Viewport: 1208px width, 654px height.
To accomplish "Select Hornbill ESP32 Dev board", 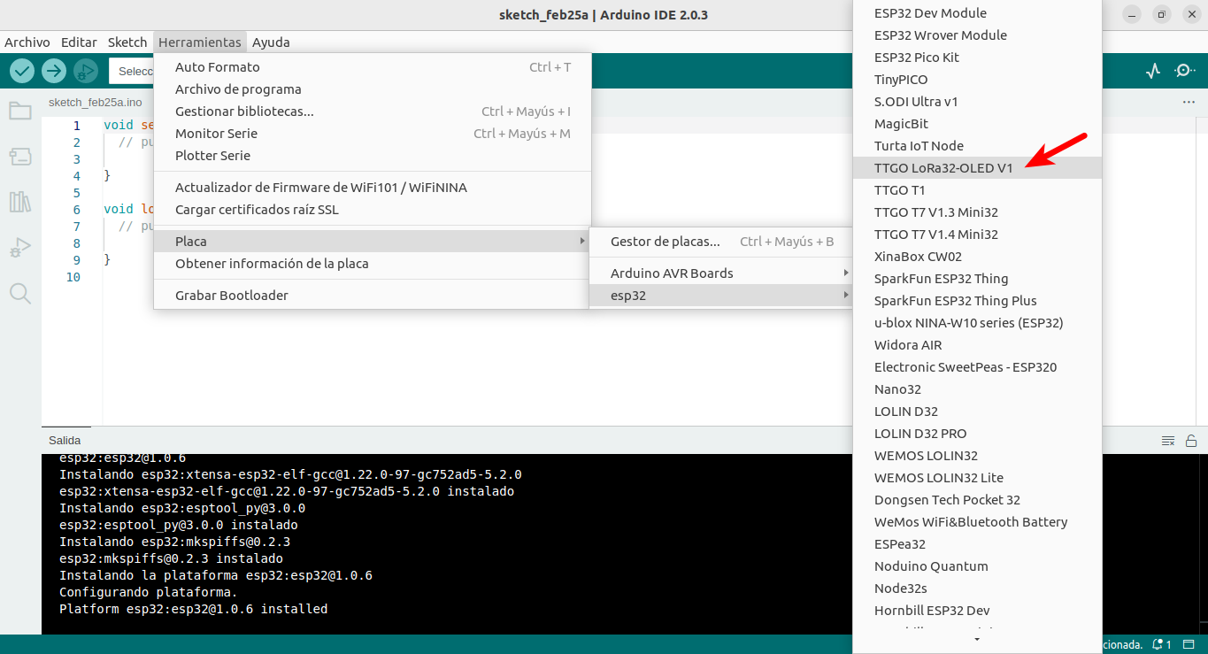I will tap(977, 611).
